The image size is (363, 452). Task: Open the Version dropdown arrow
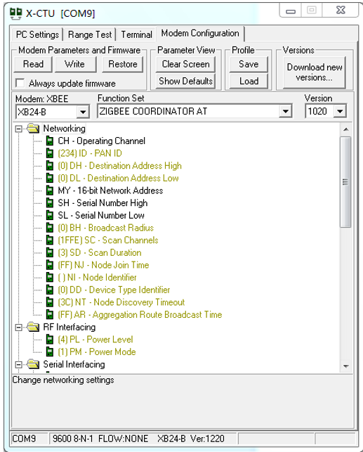coord(340,111)
